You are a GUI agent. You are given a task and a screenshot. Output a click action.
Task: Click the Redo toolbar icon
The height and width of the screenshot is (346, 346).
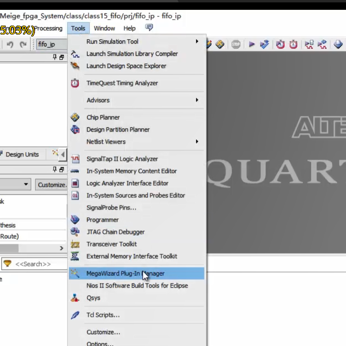click(23, 44)
